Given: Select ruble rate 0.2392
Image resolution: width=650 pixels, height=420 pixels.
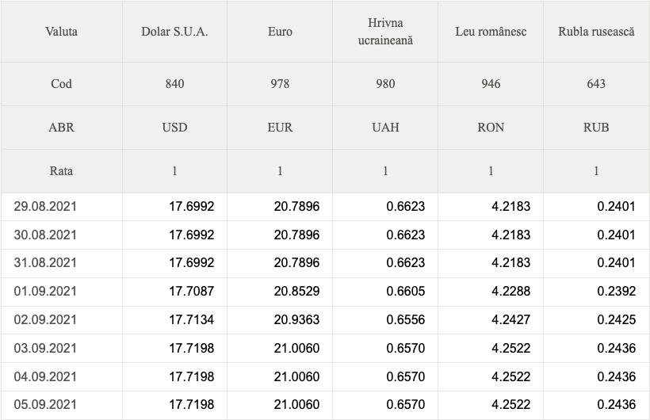Looking at the screenshot, I should [x=616, y=291].
